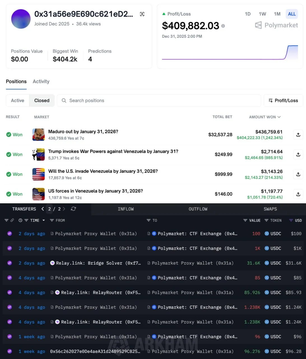This screenshot has height=359, width=306.
Task: Switch to the Activity tab
Action: [x=41, y=82]
